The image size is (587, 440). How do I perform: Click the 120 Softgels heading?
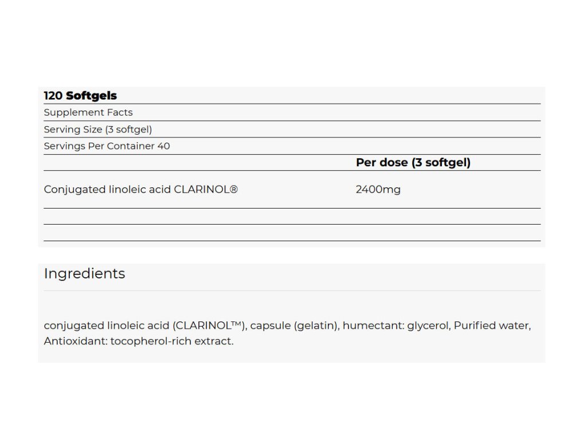coord(80,96)
